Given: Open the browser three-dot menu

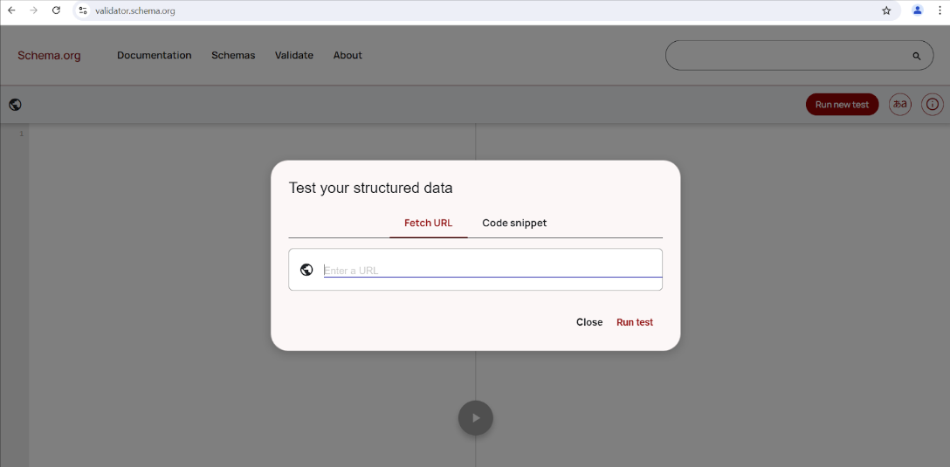Looking at the screenshot, I should tap(940, 10).
